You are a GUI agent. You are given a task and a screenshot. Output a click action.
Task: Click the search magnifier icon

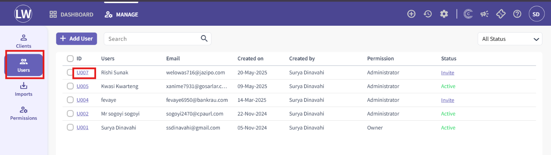tap(204, 38)
